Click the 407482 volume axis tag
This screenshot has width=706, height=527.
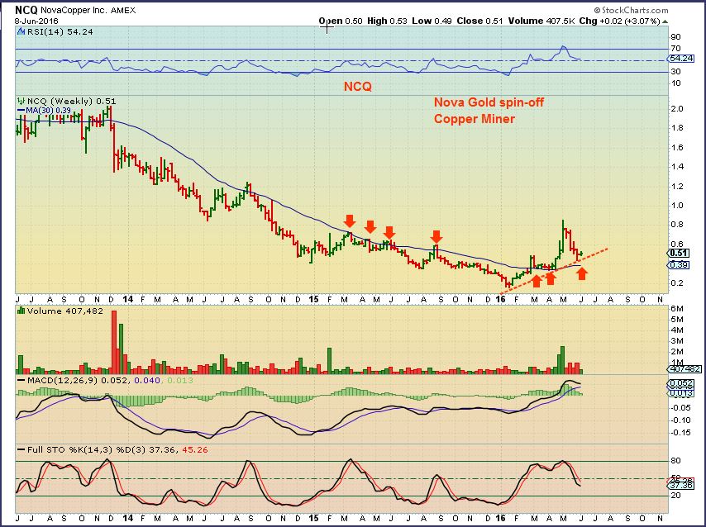685,368
